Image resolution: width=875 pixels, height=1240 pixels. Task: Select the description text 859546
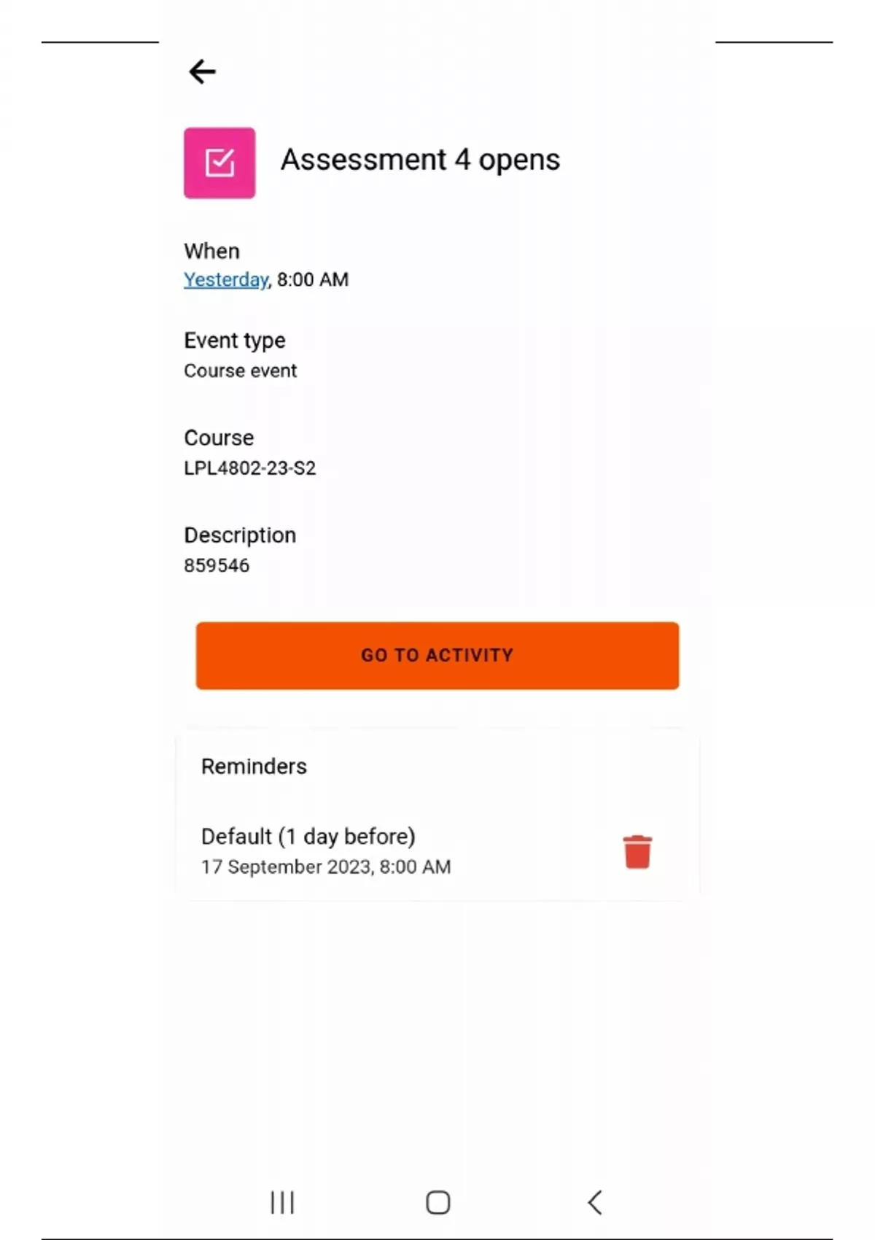click(x=217, y=565)
